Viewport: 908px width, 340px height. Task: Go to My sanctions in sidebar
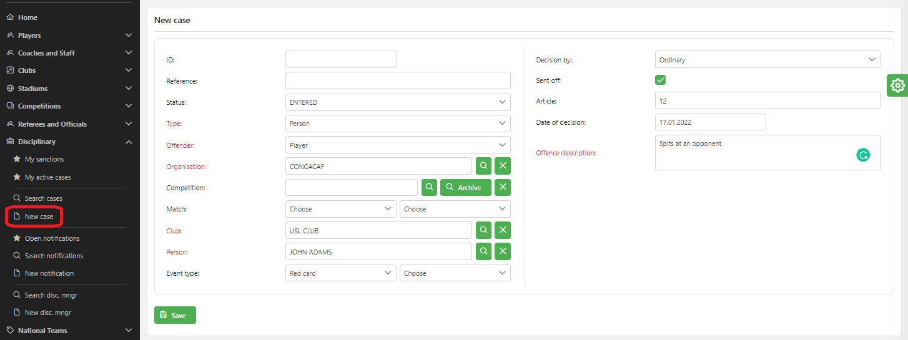pyautogui.click(x=44, y=159)
